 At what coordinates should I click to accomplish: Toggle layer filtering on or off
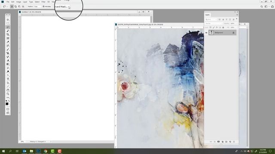237,19
